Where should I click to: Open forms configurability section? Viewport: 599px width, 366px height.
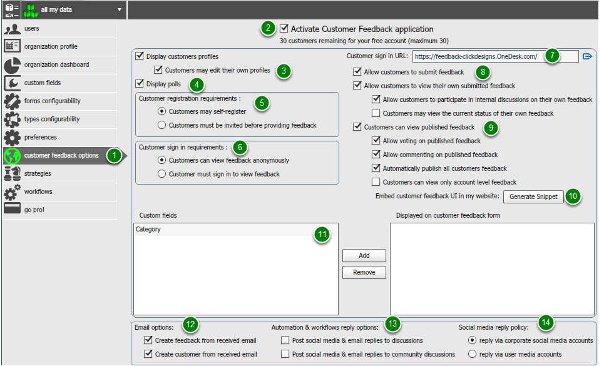tap(61, 101)
